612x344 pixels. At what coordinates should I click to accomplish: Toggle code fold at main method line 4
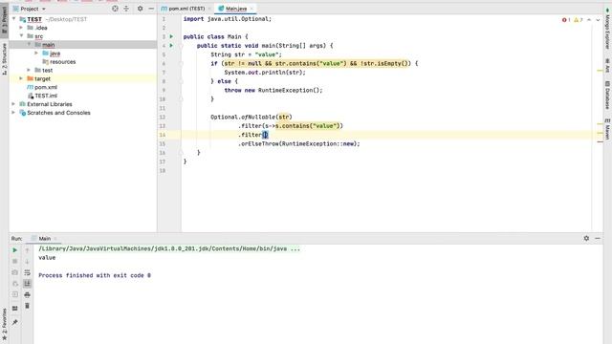click(x=181, y=45)
